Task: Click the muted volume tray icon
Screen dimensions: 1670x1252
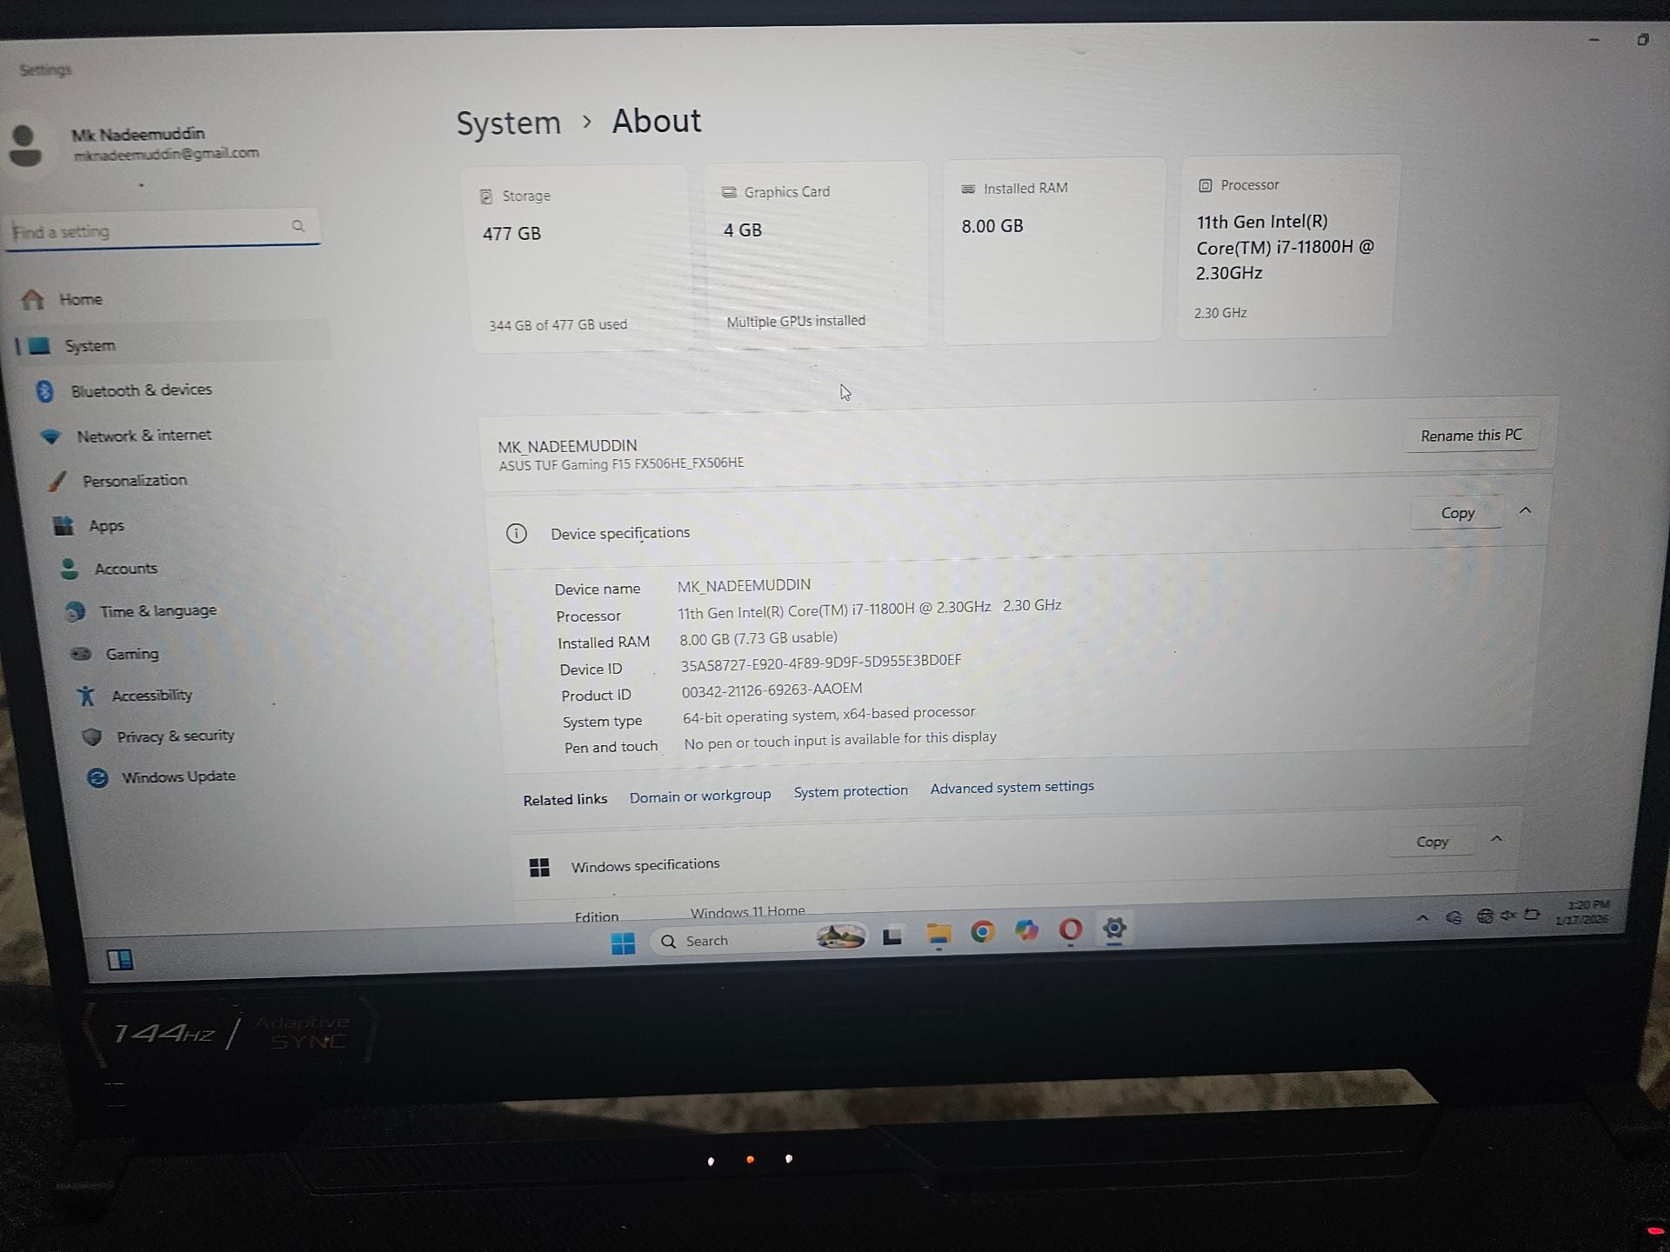Action: tap(1508, 915)
